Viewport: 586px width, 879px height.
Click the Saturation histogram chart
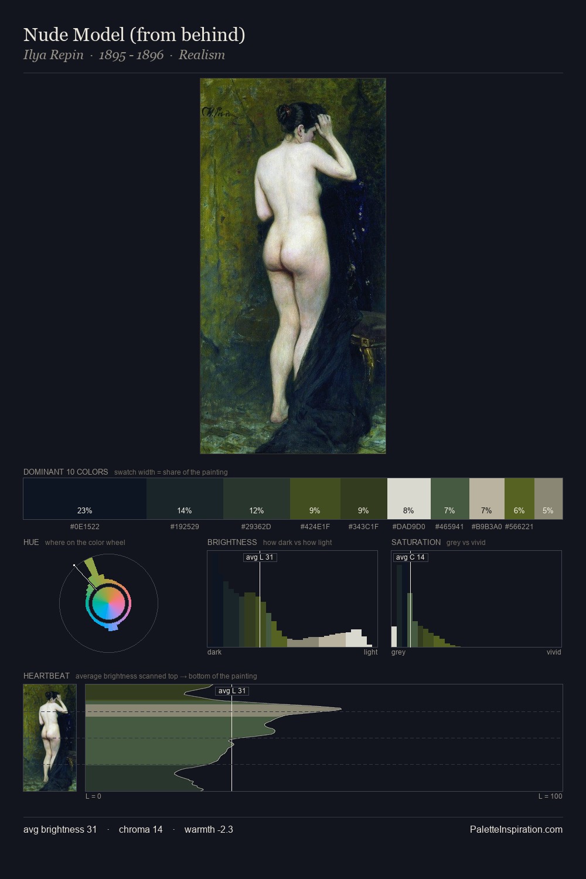click(x=476, y=599)
